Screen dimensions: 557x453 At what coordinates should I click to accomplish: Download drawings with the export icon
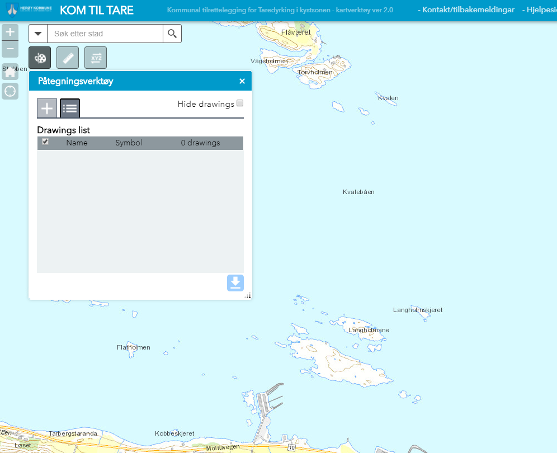point(235,283)
